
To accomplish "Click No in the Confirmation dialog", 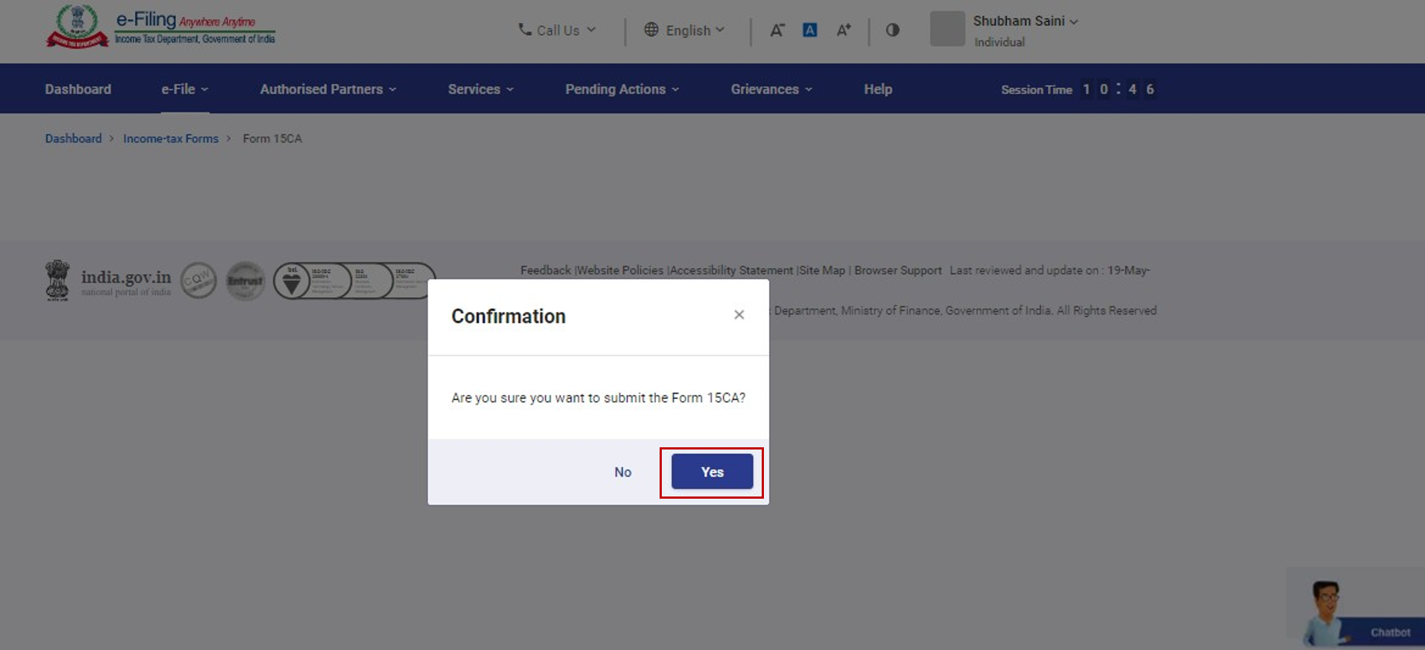I will (x=622, y=472).
